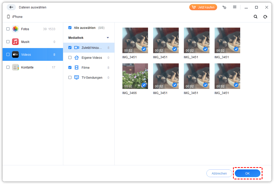Check the Eigene Videos checkbox
Viewport: 274px width, 184px height.
pyautogui.click(x=70, y=57)
